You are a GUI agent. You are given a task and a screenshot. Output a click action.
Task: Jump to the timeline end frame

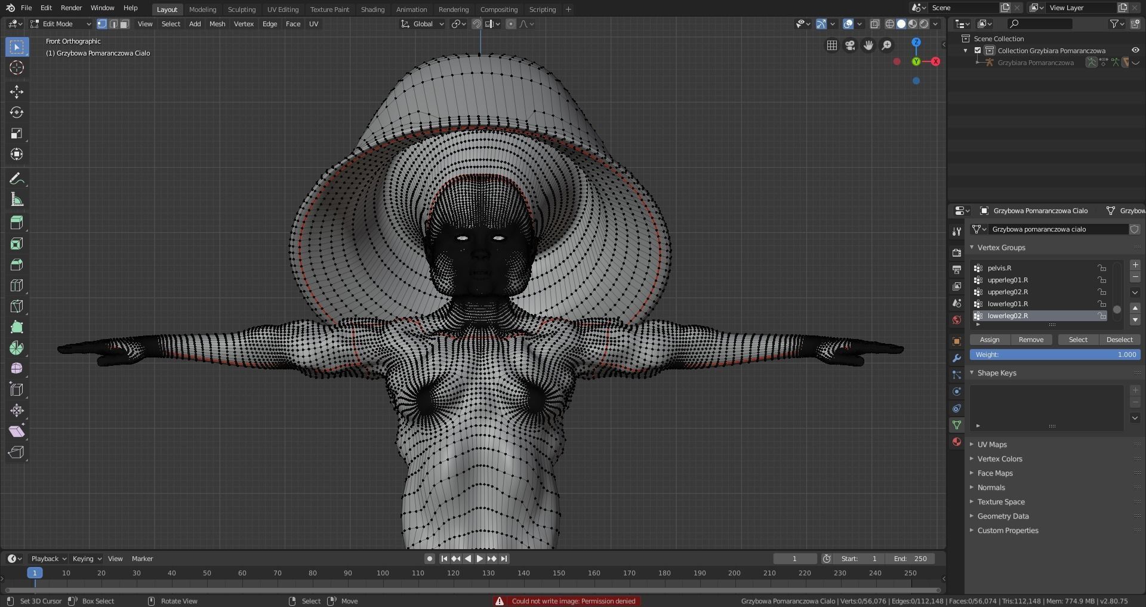pyautogui.click(x=504, y=559)
